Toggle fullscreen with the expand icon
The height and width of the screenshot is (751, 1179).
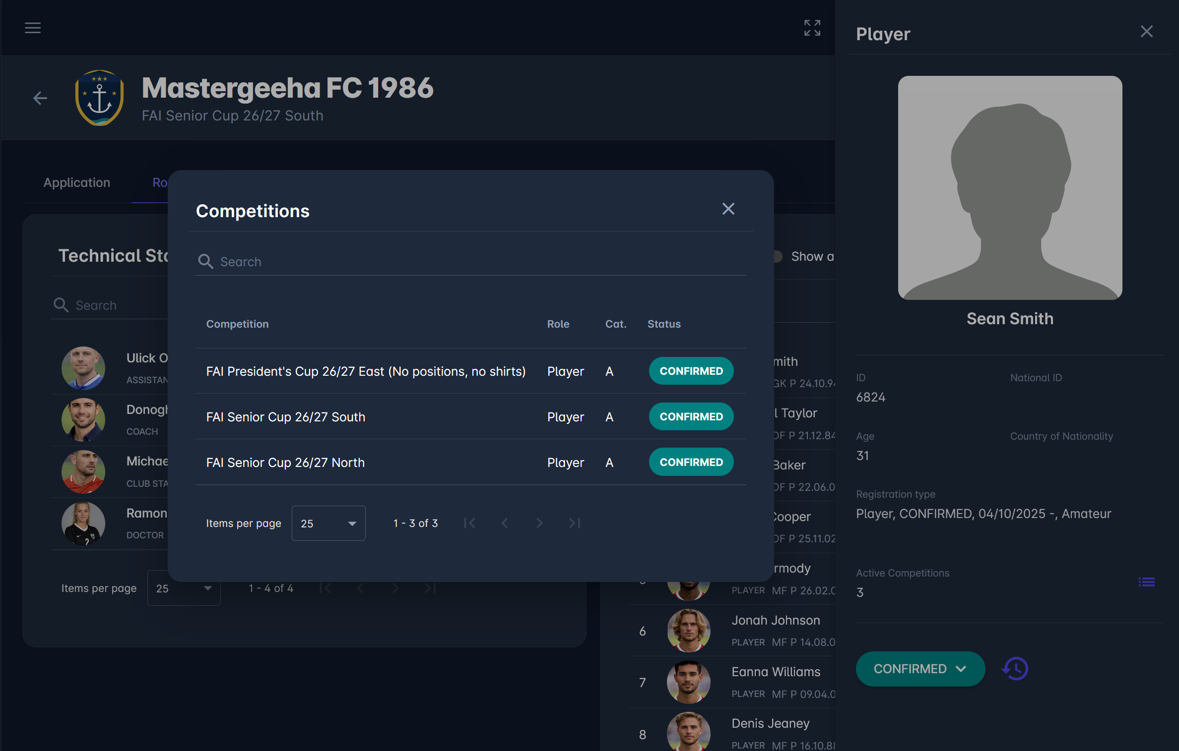coord(812,28)
